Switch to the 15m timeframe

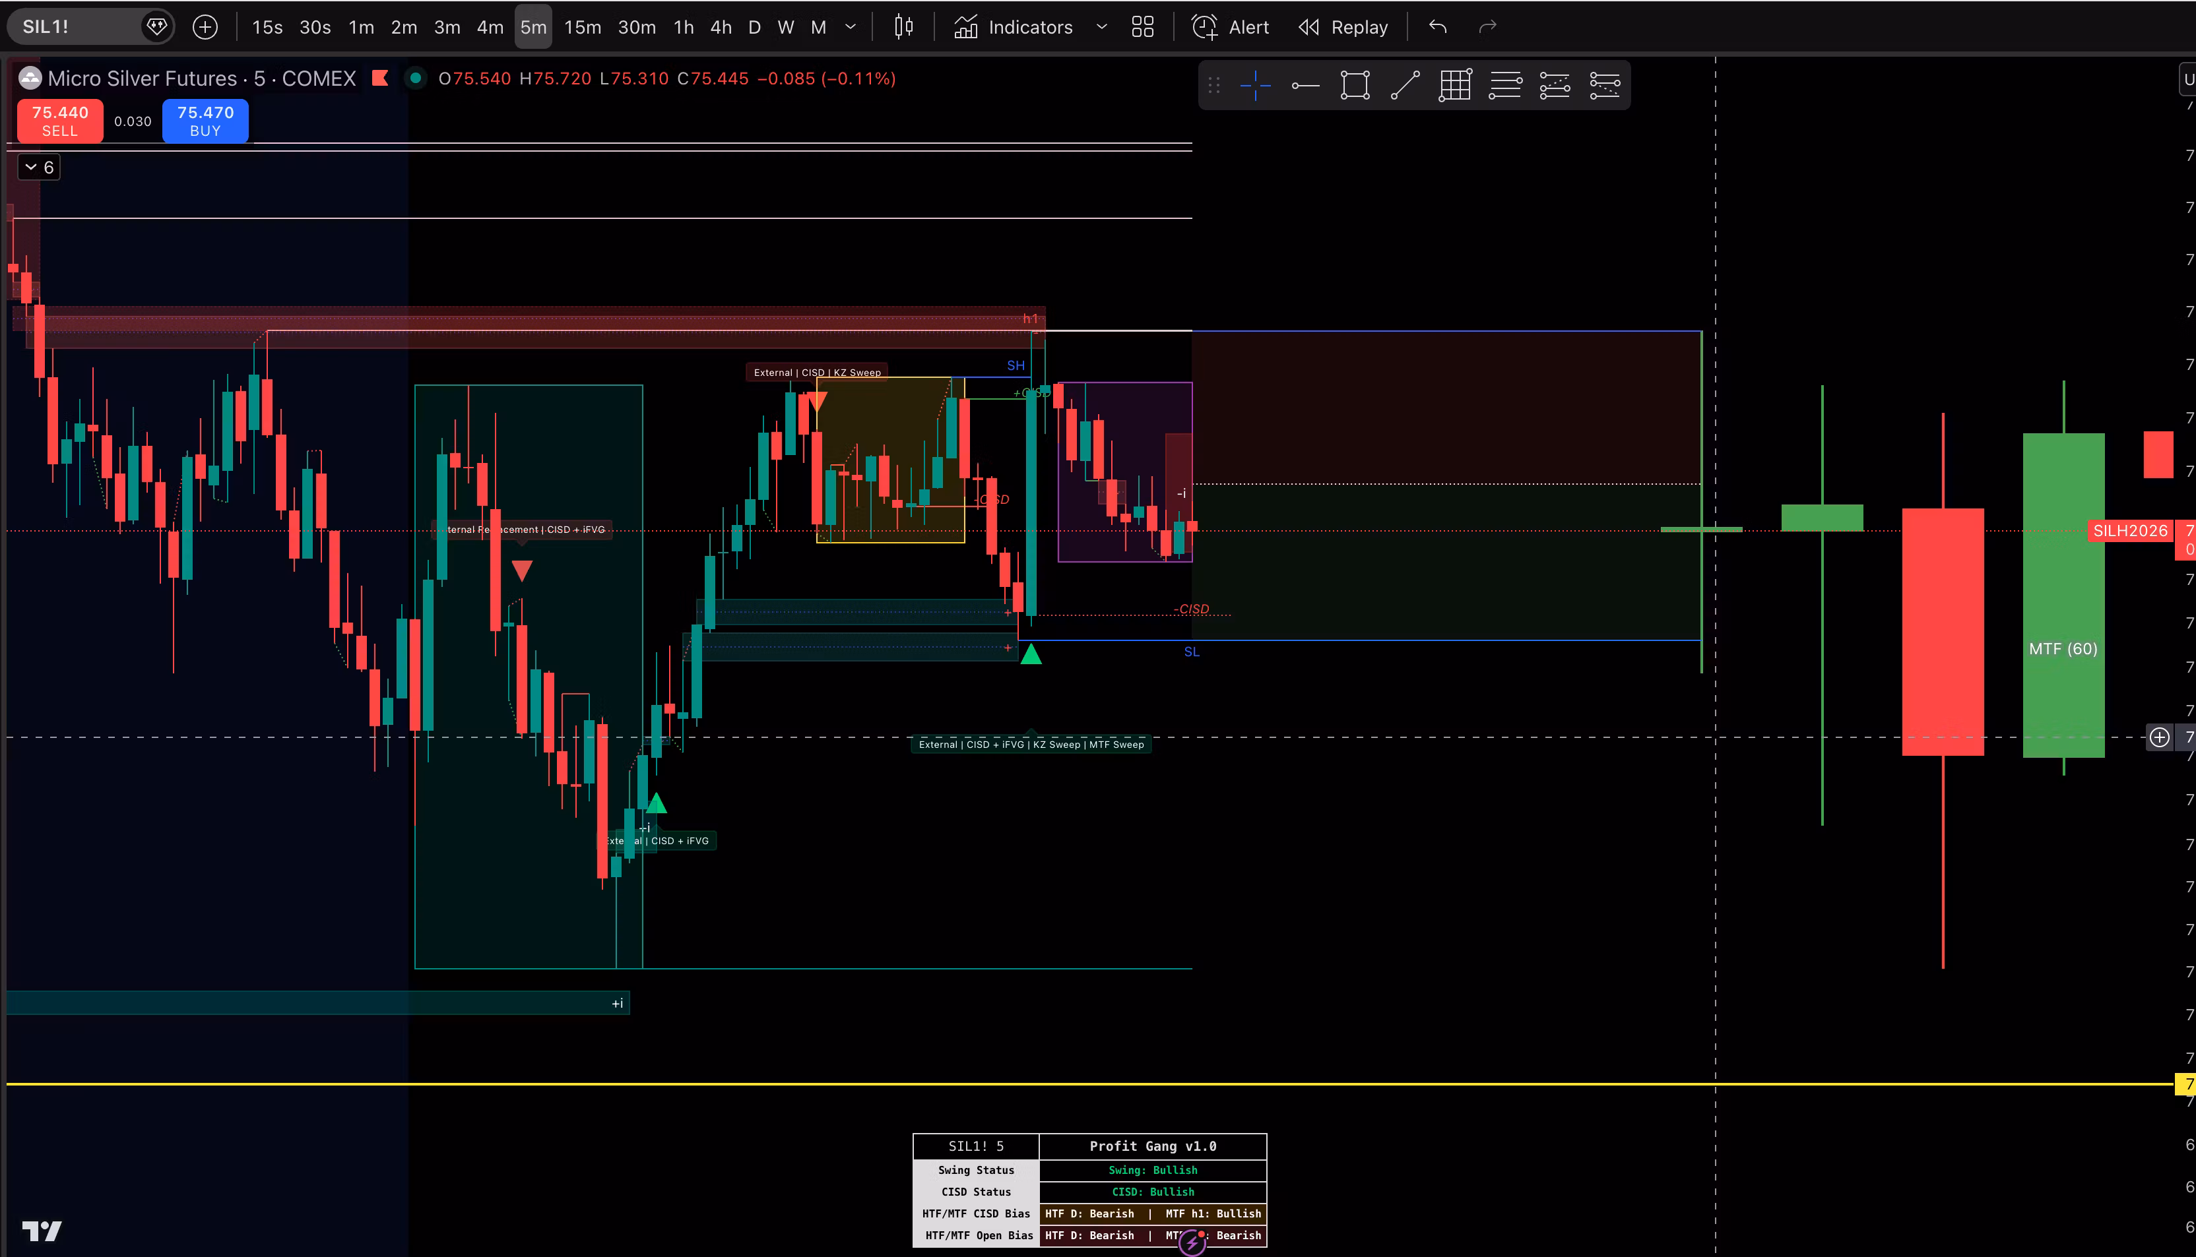pos(583,27)
